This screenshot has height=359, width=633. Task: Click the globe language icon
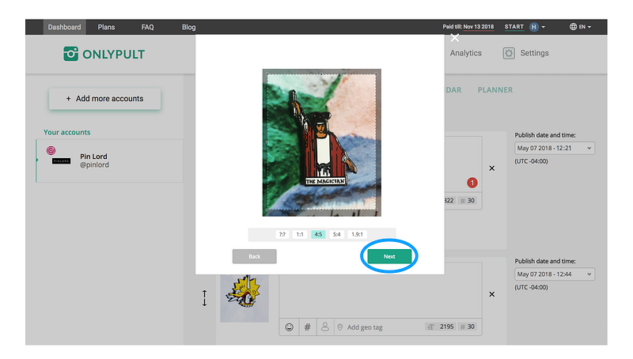(x=573, y=27)
